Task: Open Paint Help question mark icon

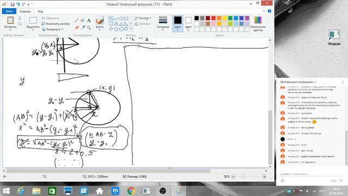Action: click(x=270, y=11)
